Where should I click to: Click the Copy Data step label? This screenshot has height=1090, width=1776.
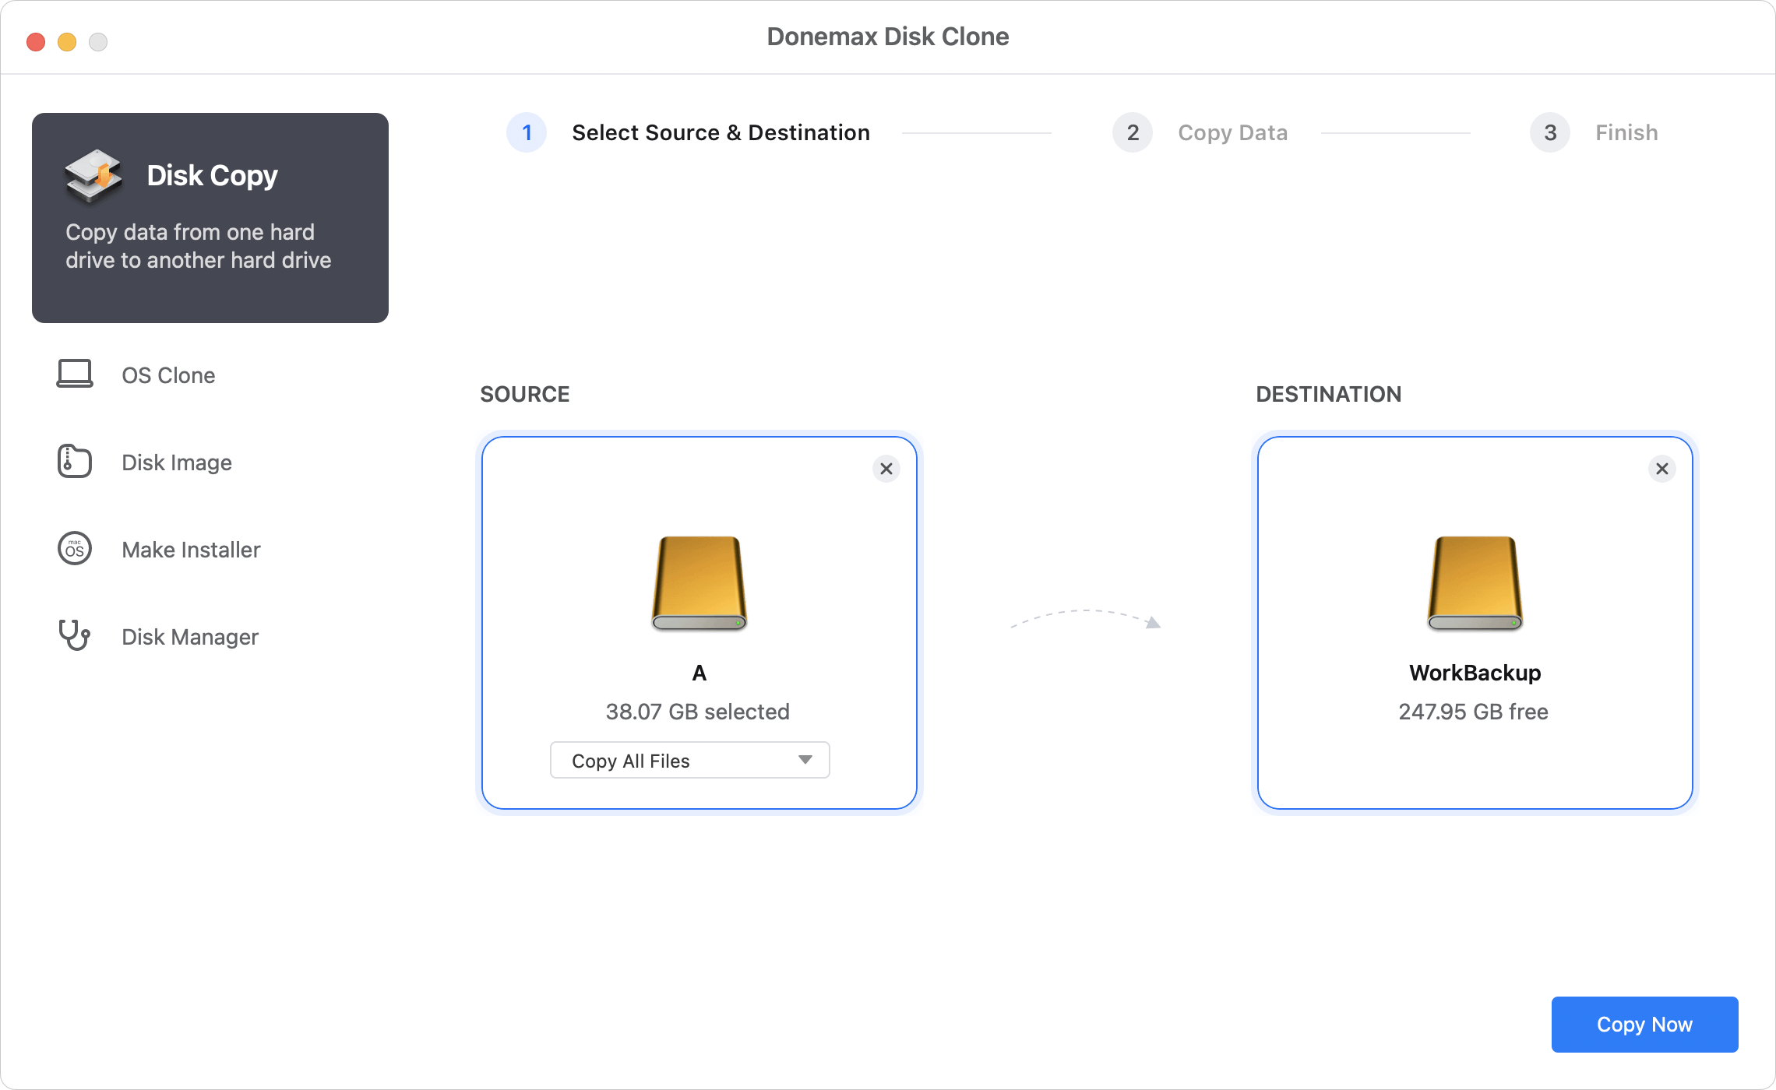click(x=1232, y=133)
